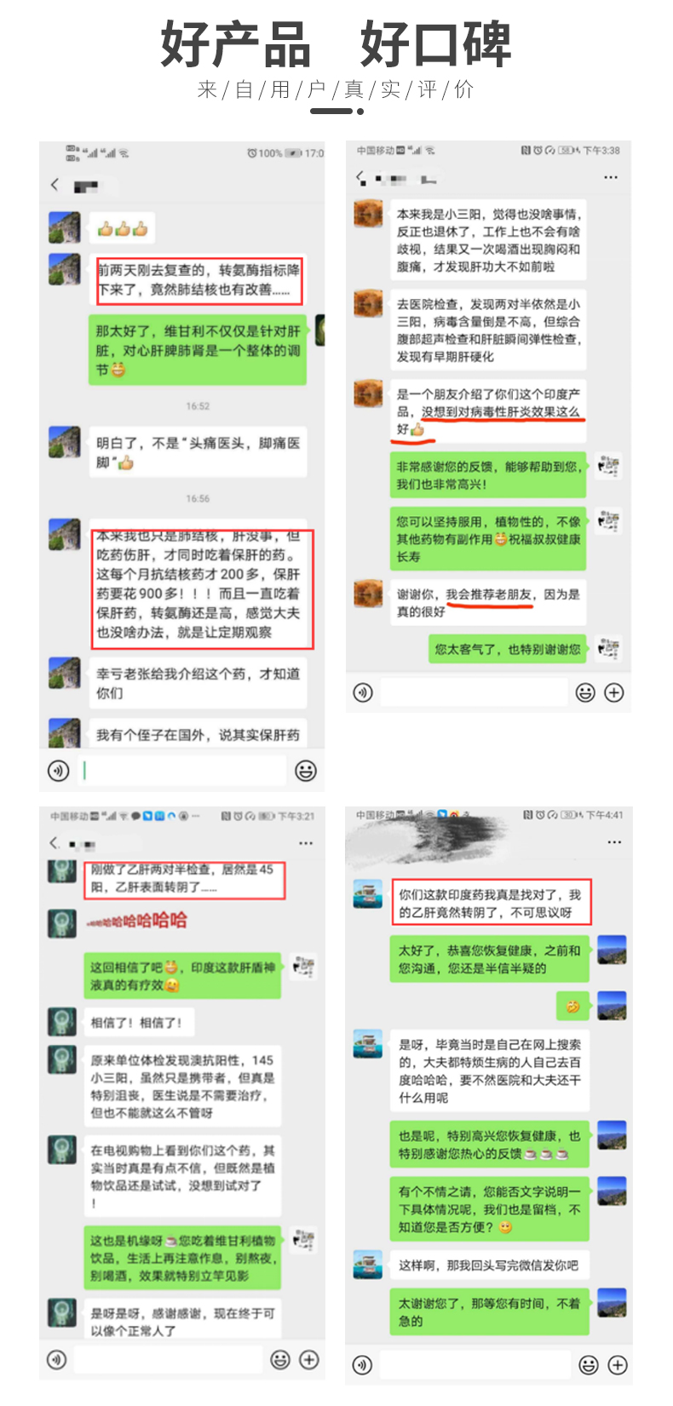Open emoji picker beside green-cursor input field
Screen dimensions: 673x1406
click(306, 771)
